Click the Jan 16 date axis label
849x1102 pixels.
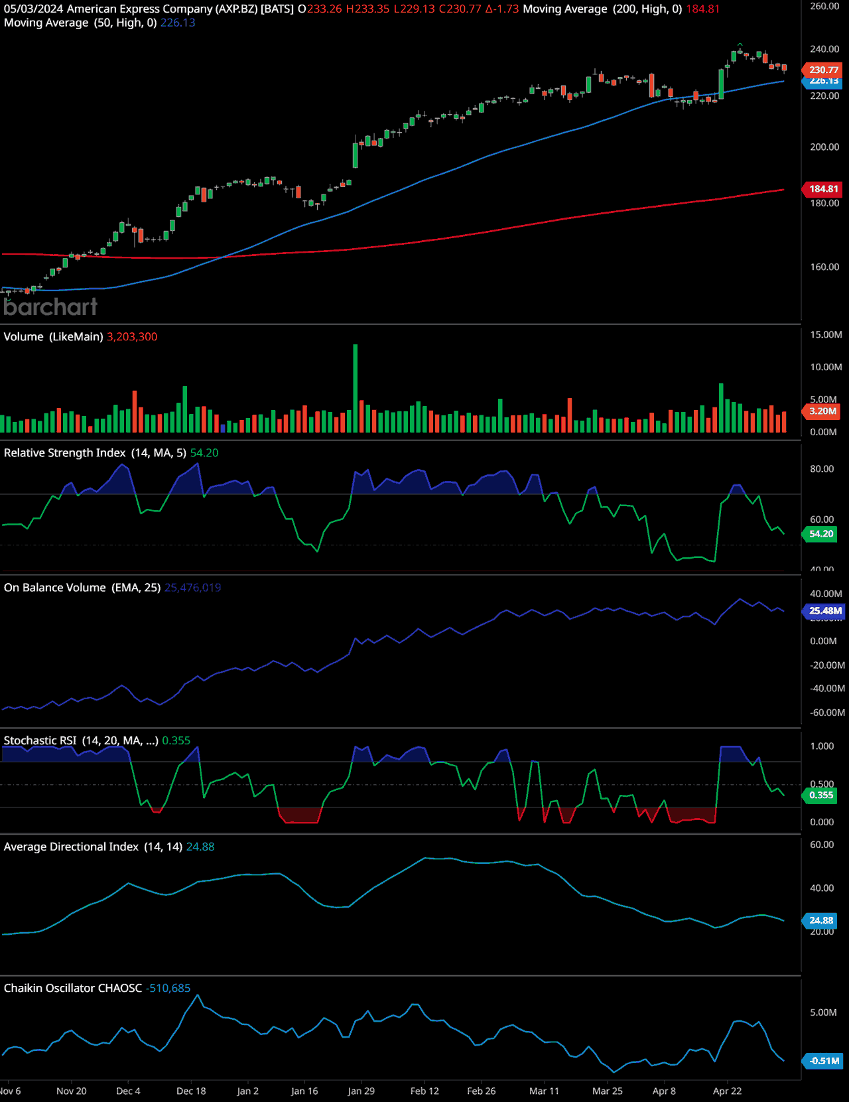point(304,1091)
